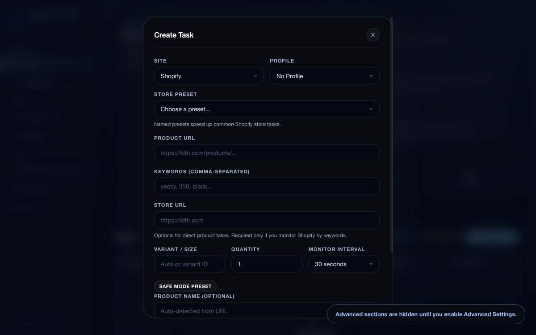Viewport: 536px width, 335px height.
Task: Click the Create Task dialog header
Action: click(x=174, y=35)
